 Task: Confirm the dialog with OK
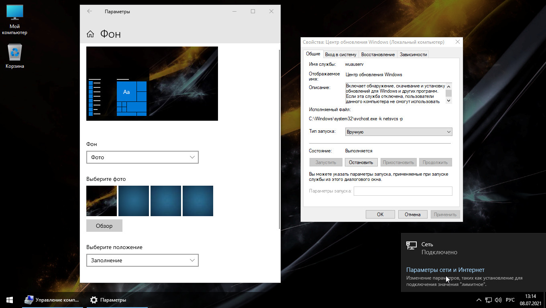pyautogui.click(x=380, y=215)
